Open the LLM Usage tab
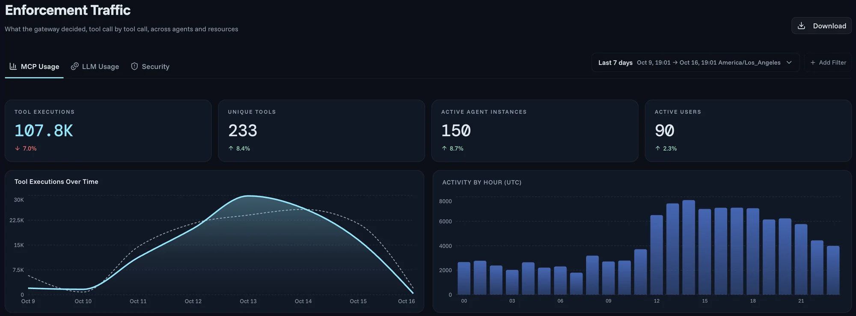The width and height of the screenshot is (856, 316). (95, 67)
